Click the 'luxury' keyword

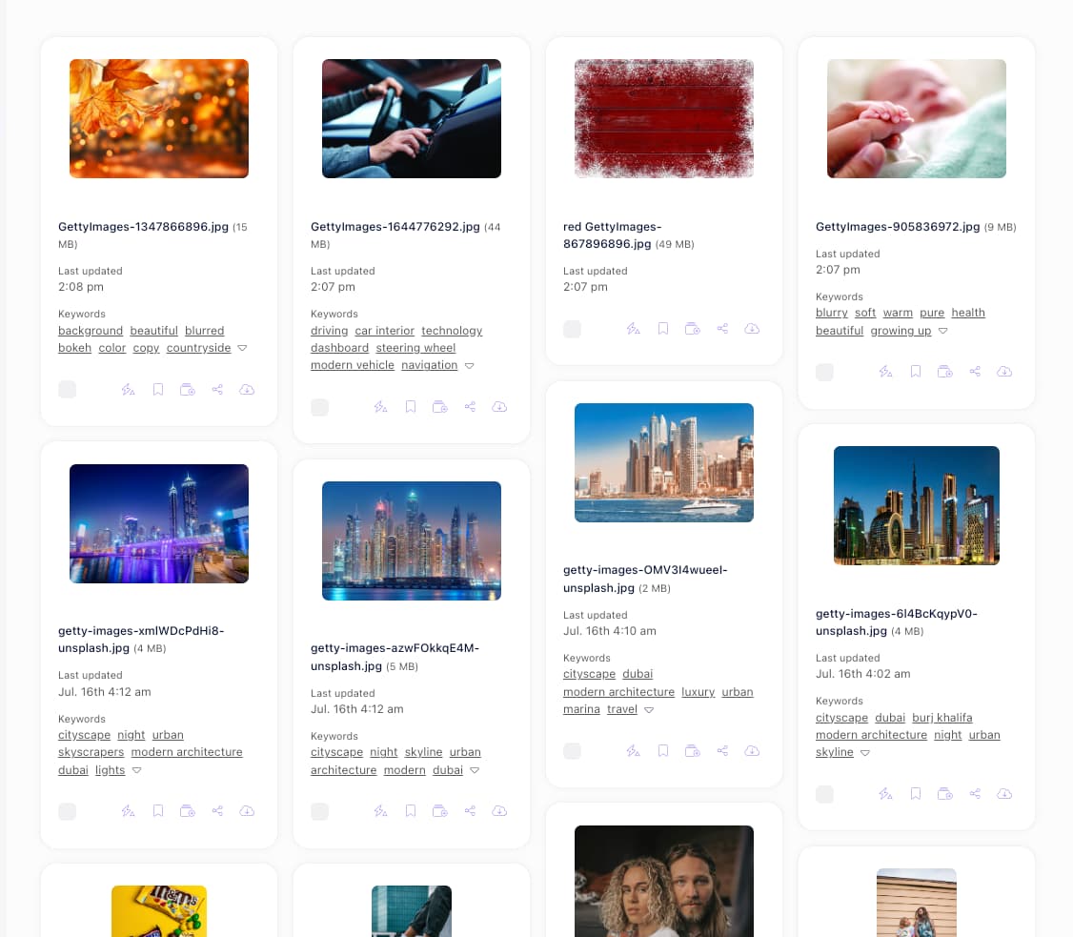(698, 691)
